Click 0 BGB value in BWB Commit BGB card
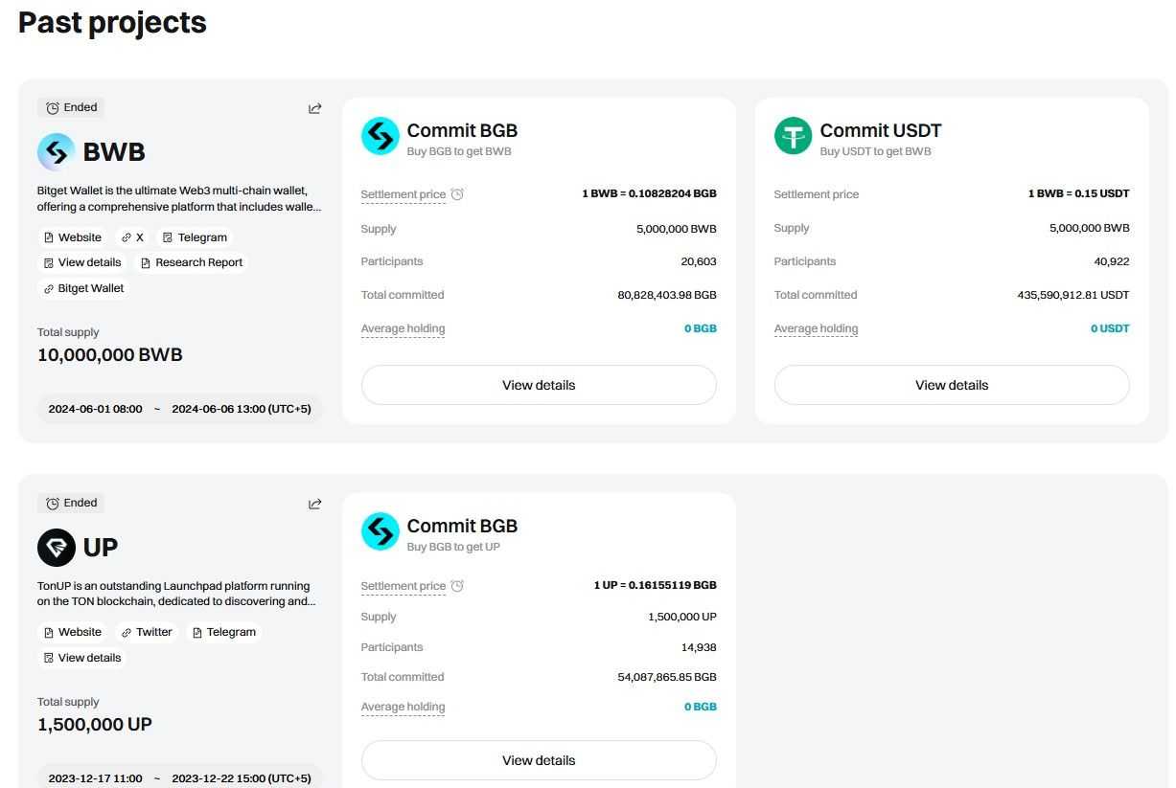 click(701, 328)
